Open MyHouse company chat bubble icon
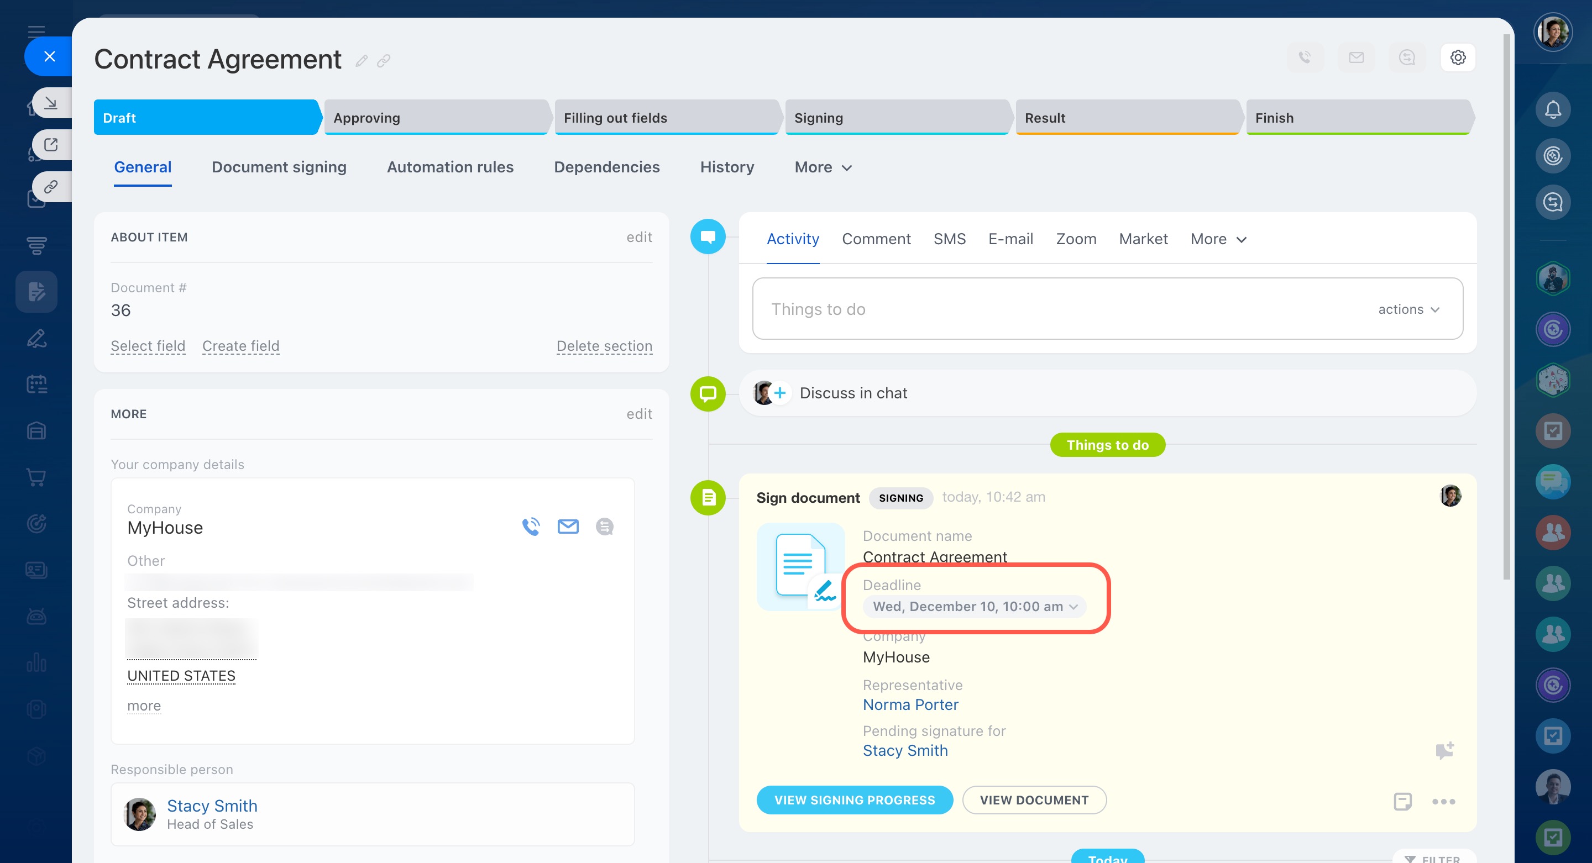1592x863 pixels. 604,527
